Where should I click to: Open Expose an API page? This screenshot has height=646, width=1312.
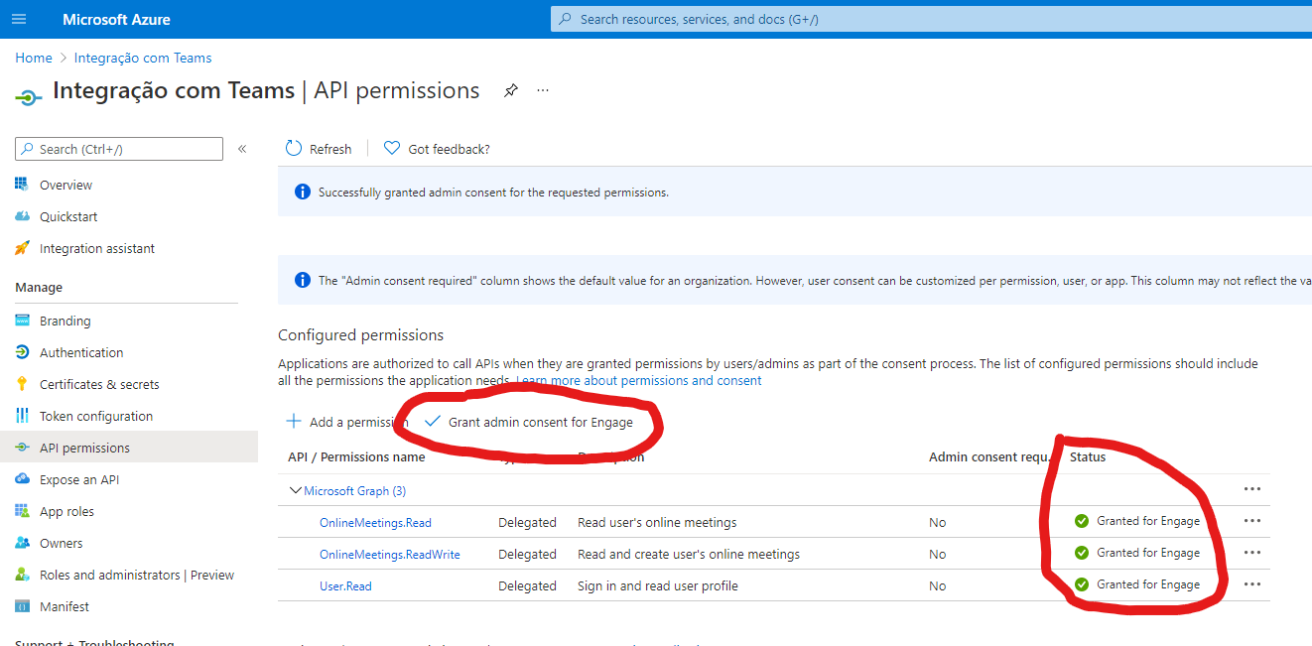point(79,479)
